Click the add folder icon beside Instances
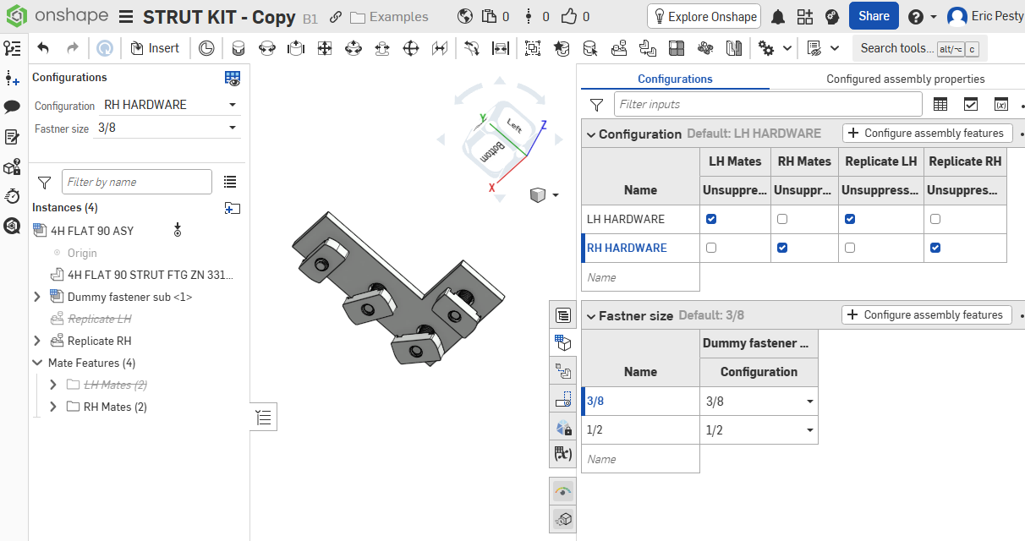The height and width of the screenshot is (541, 1025). pos(232,208)
